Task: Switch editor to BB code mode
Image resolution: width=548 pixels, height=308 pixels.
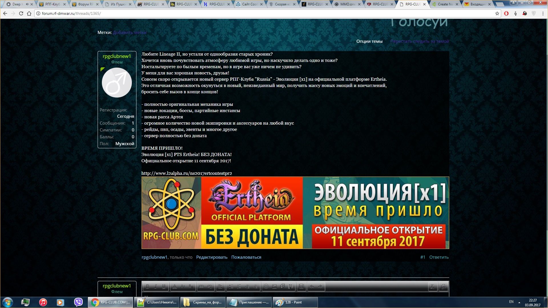Action: click(x=443, y=287)
